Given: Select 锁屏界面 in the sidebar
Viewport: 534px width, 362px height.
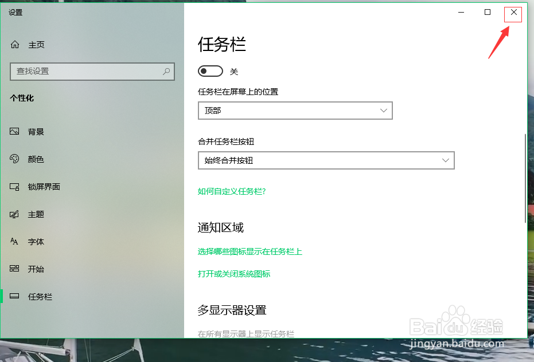Looking at the screenshot, I should [44, 187].
